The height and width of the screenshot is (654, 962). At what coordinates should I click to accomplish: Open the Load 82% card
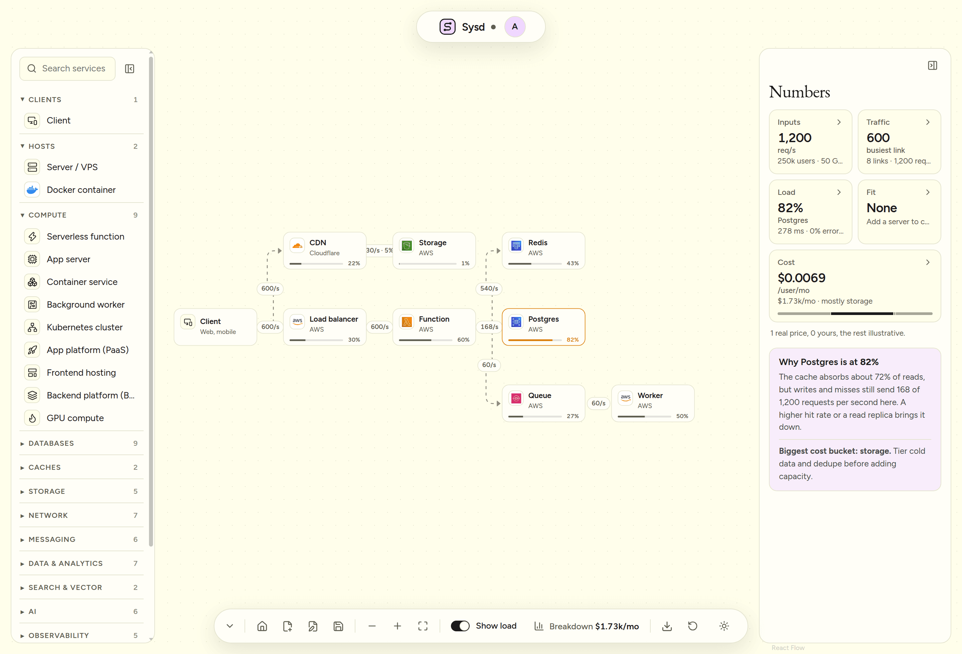click(810, 212)
